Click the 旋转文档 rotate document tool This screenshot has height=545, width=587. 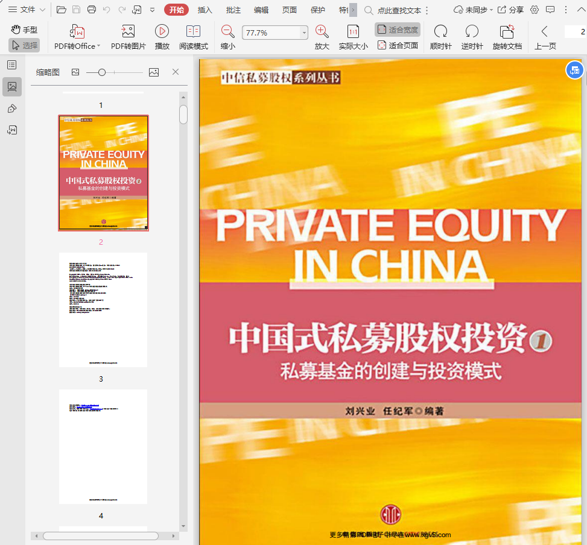507,37
